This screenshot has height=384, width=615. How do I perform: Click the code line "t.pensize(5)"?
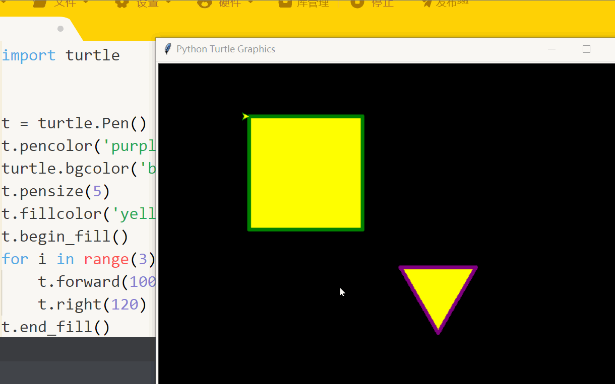56,191
